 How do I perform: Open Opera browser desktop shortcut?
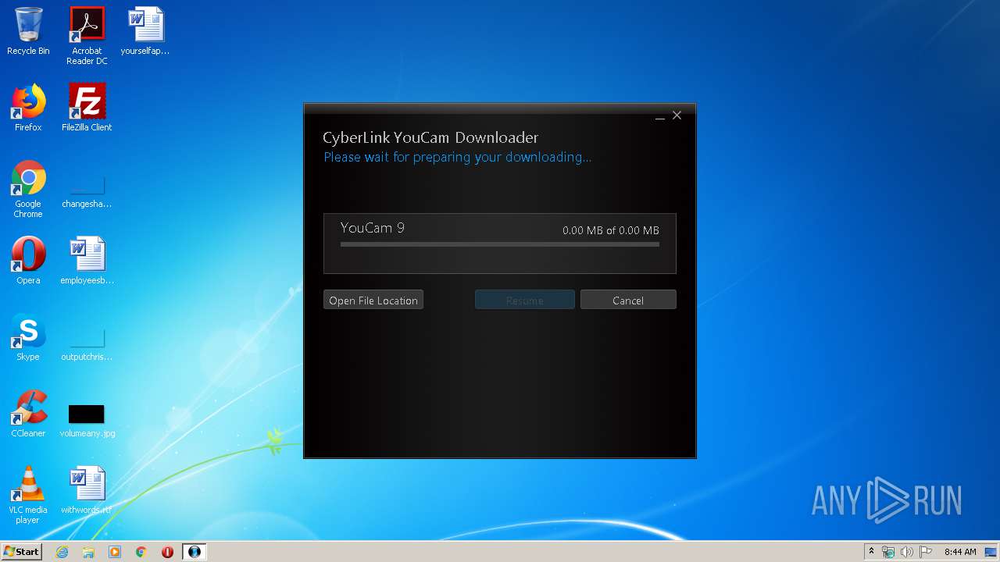pyautogui.click(x=28, y=261)
